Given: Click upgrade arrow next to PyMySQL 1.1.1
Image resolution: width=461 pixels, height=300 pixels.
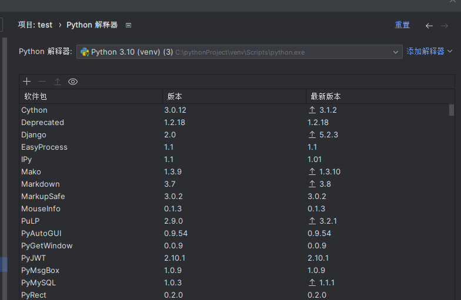Looking at the screenshot, I should tap(312, 282).
